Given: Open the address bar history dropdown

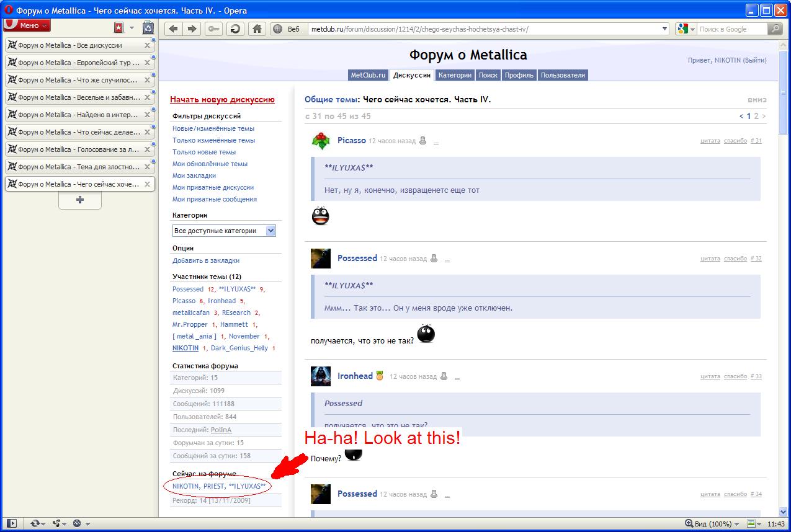Looking at the screenshot, I should 664,29.
